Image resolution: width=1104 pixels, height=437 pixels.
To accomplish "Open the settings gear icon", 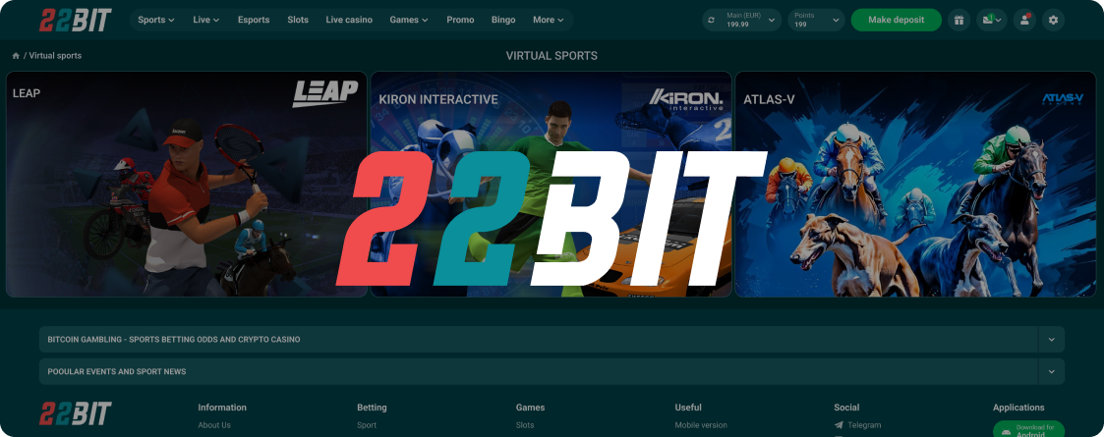I will coord(1054,20).
